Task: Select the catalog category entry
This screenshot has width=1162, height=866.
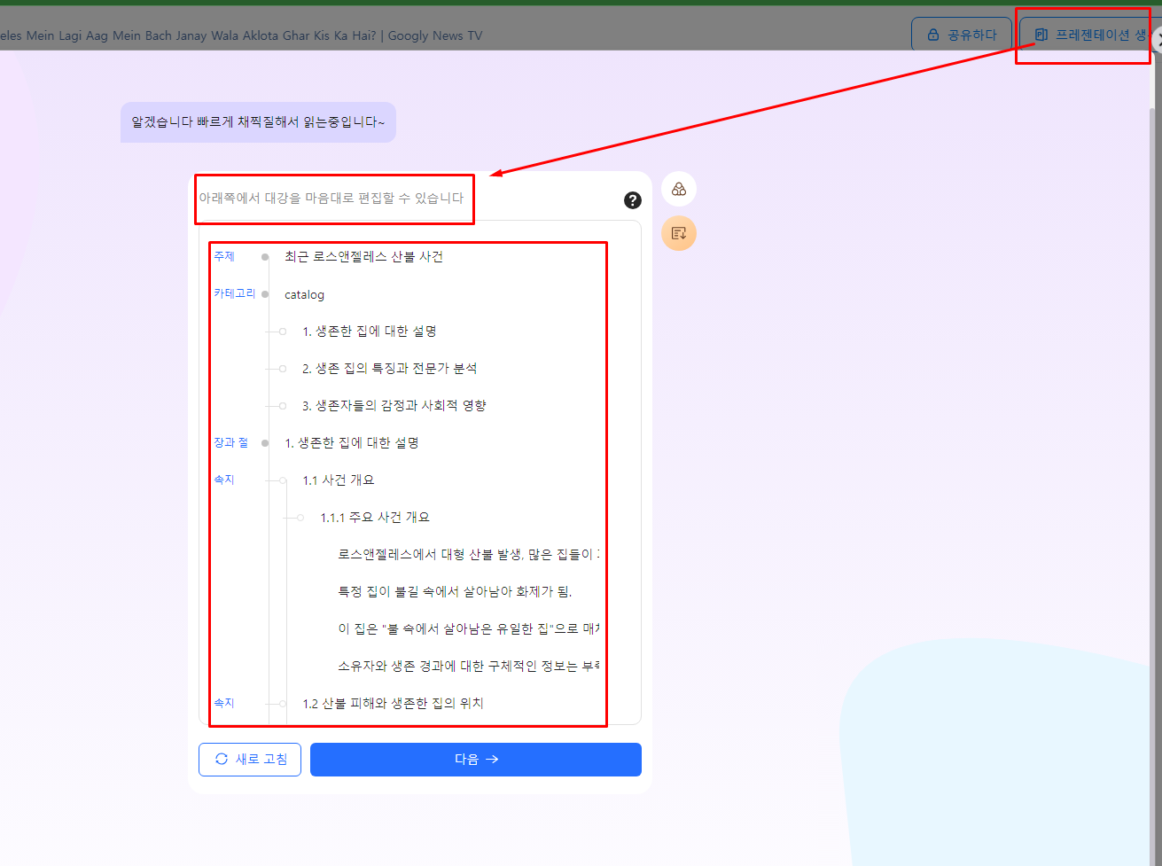Action: tap(304, 294)
